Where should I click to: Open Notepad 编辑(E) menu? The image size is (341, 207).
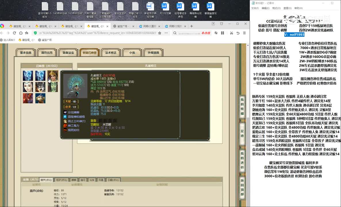tap(266, 8)
